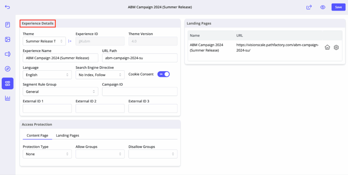Click the preview eye icon
This screenshot has width=348, height=175.
click(323, 7)
